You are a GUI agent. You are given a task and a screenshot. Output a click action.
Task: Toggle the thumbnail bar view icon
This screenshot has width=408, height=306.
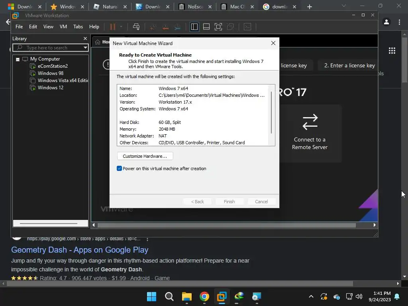206,27
